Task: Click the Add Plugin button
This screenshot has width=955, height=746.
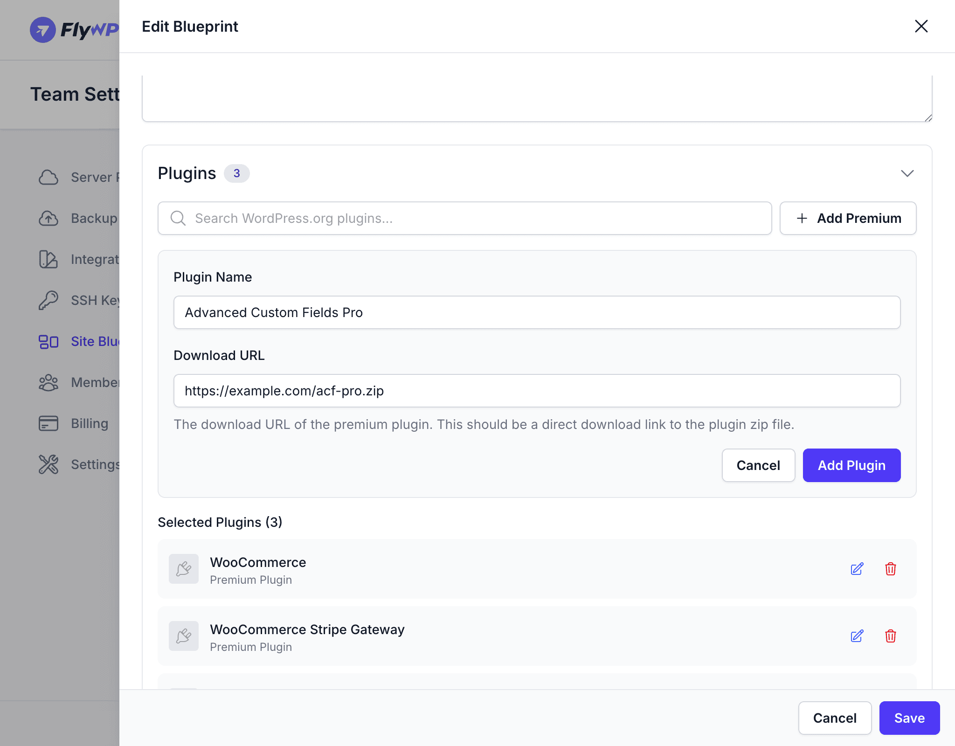Action: coord(851,465)
